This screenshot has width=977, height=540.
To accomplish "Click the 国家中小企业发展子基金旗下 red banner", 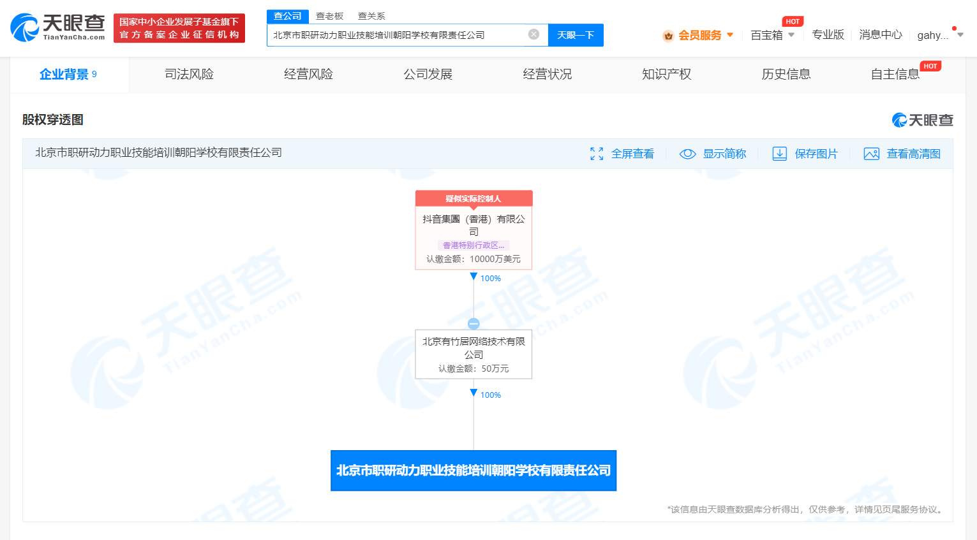I will click(x=179, y=28).
